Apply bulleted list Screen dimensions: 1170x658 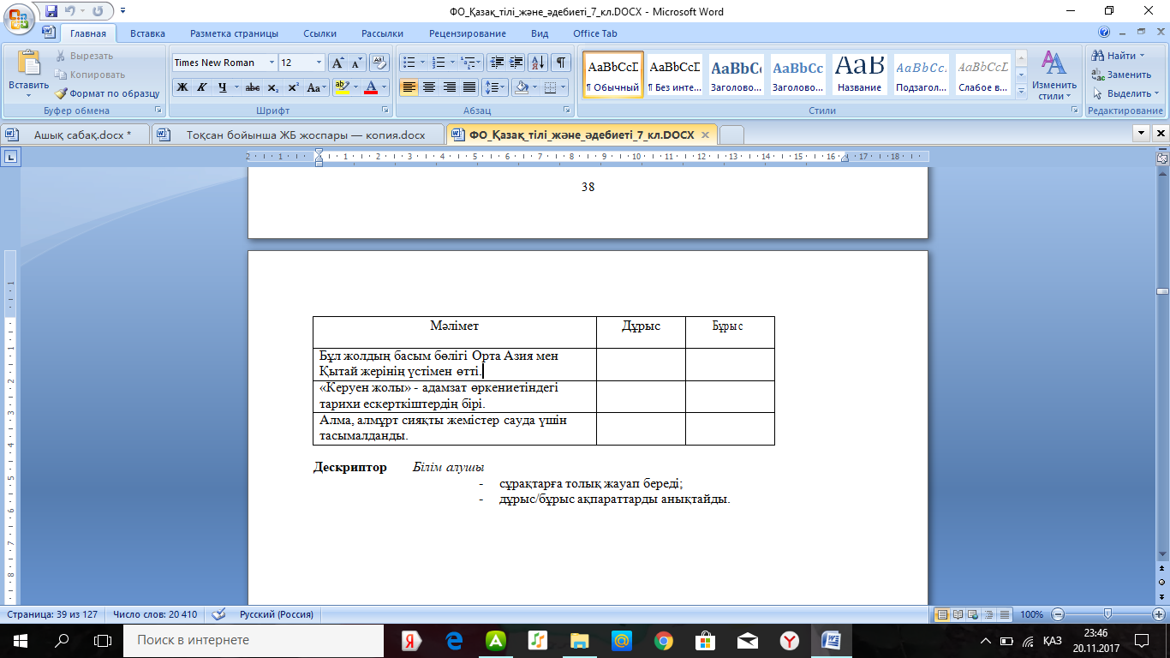pos(409,63)
